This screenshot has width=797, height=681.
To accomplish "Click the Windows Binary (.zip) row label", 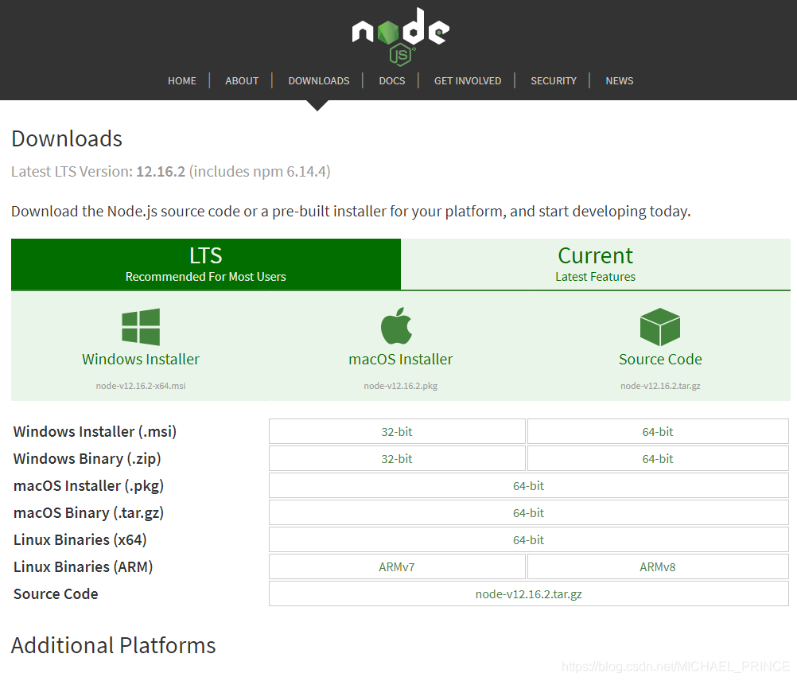I will pos(87,458).
